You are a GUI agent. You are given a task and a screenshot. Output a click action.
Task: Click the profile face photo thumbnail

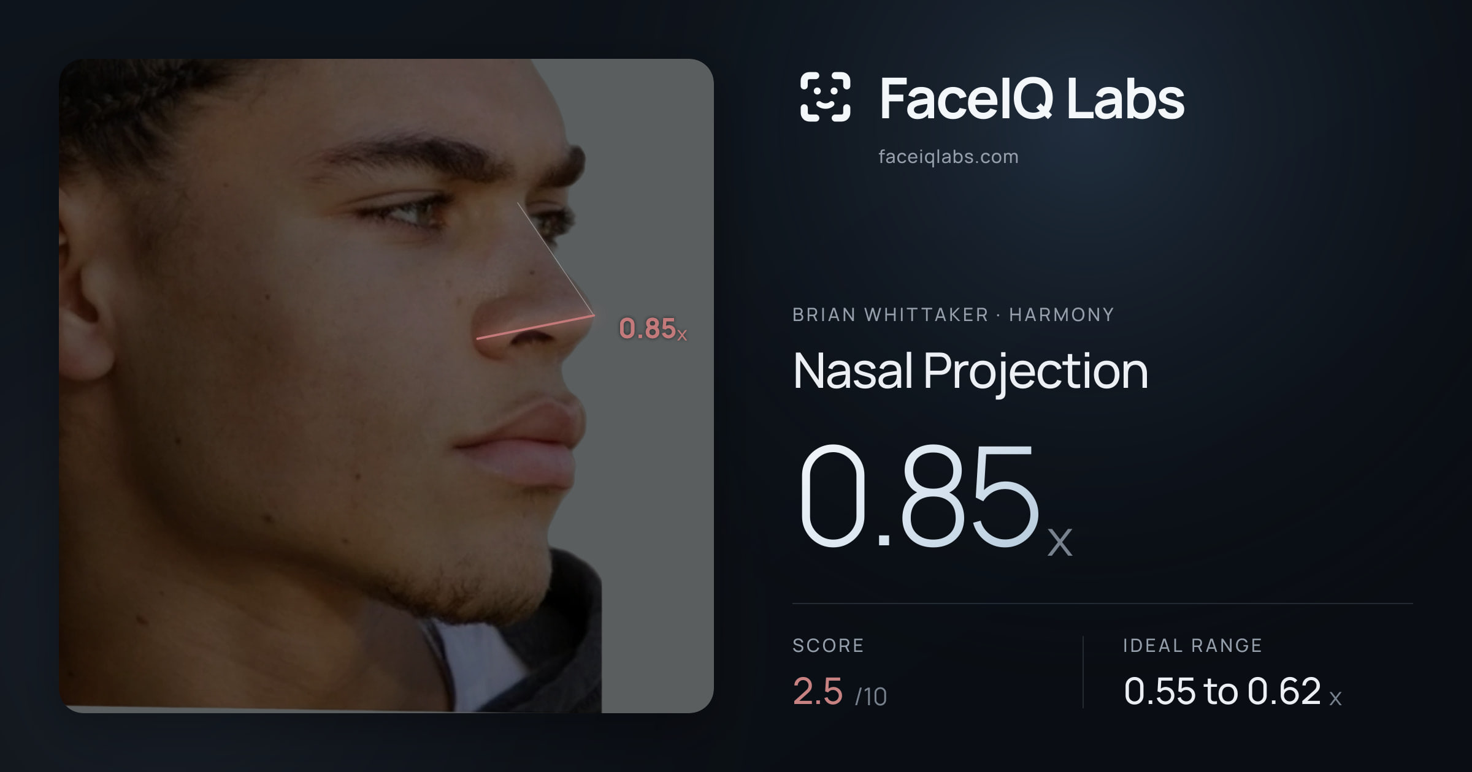tap(386, 386)
